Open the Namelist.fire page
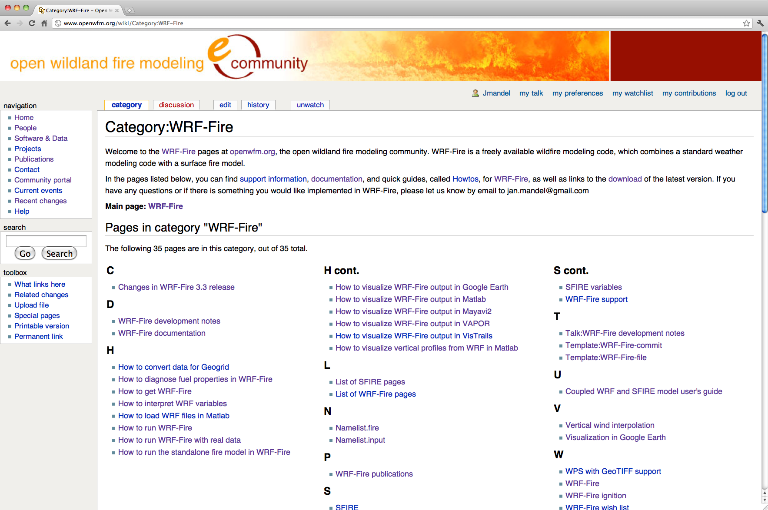The width and height of the screenshot is (768, 510). click(x=357, y=428)
